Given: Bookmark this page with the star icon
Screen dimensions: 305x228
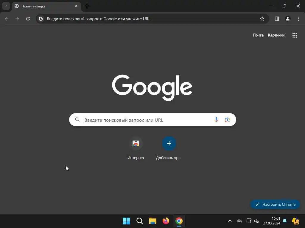Looking at the screenshot, I should click(262, 19).
